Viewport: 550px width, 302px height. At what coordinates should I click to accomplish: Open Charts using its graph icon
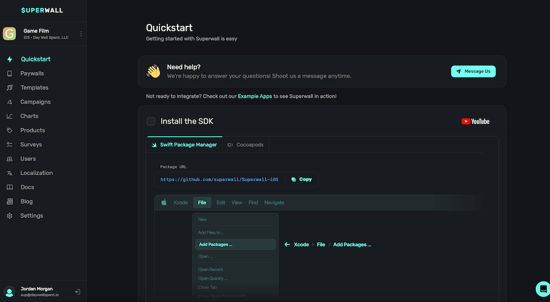tap(9, 116)
